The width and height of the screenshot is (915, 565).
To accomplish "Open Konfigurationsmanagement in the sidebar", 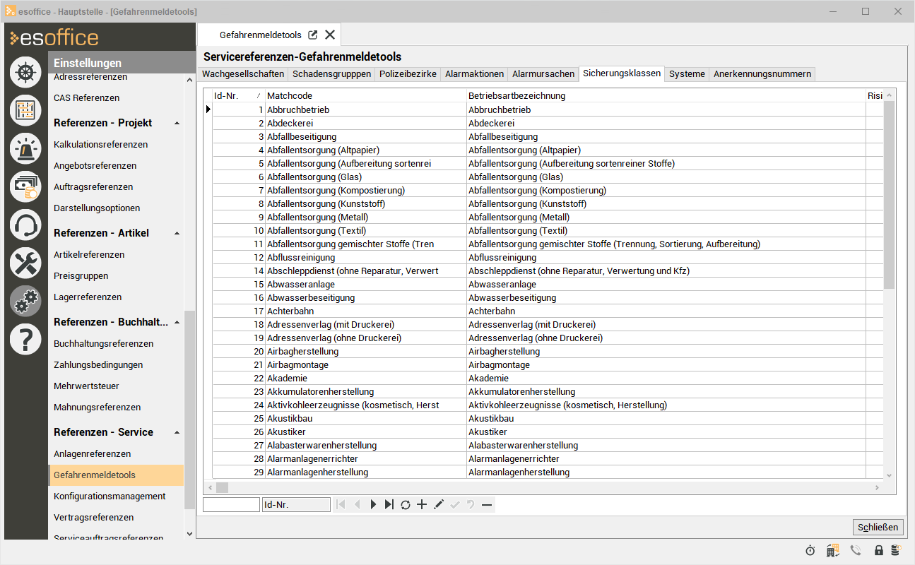I will pos(110,496).
